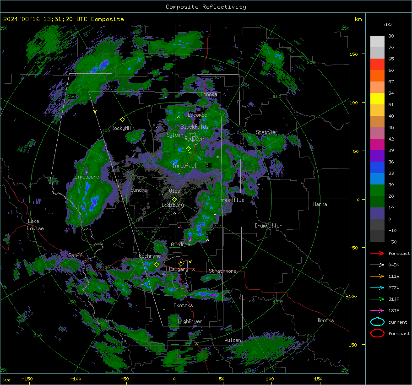Click the 65 dBZ red color swatch
Viewport: 412px width, 385px height.
click(x=377, y=64)
